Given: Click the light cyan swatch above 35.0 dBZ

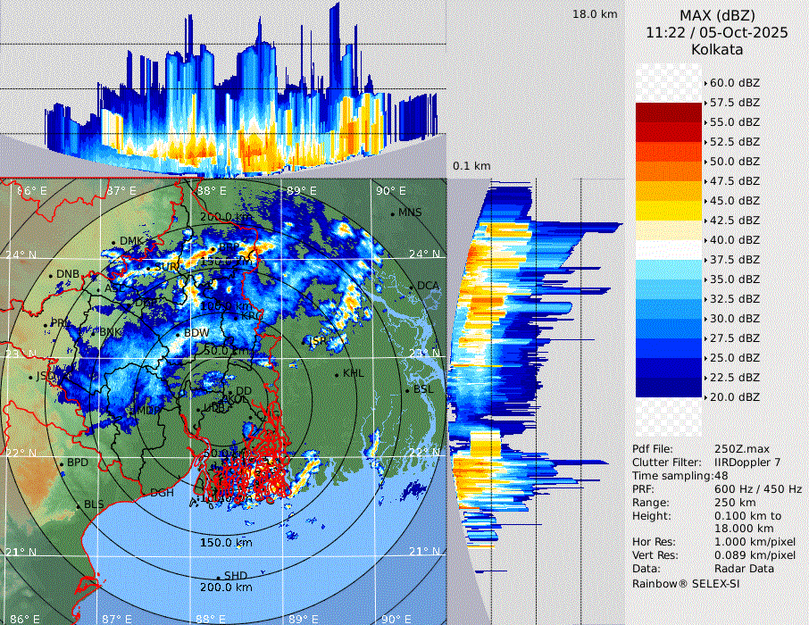Looking at the screenshot, I should [669, 270].
